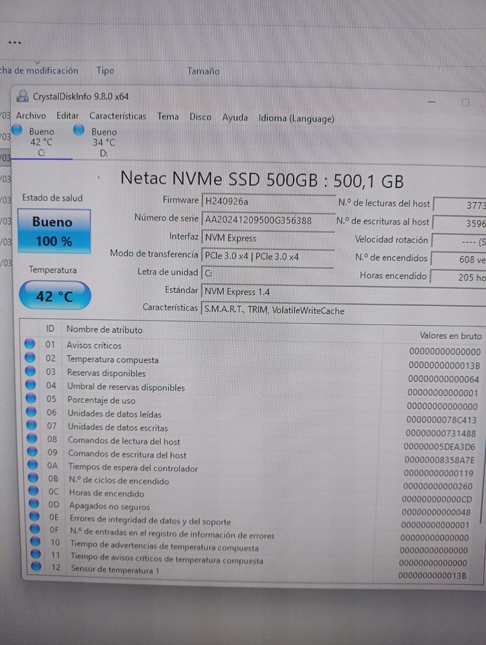Image resolution: width=486 pixels, height=645 pixels.
Task: Click status orb of Sensor de temperatura 1
Action: 36,567
